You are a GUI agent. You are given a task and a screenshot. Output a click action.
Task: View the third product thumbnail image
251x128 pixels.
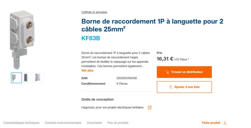click(x=39, y=78)
